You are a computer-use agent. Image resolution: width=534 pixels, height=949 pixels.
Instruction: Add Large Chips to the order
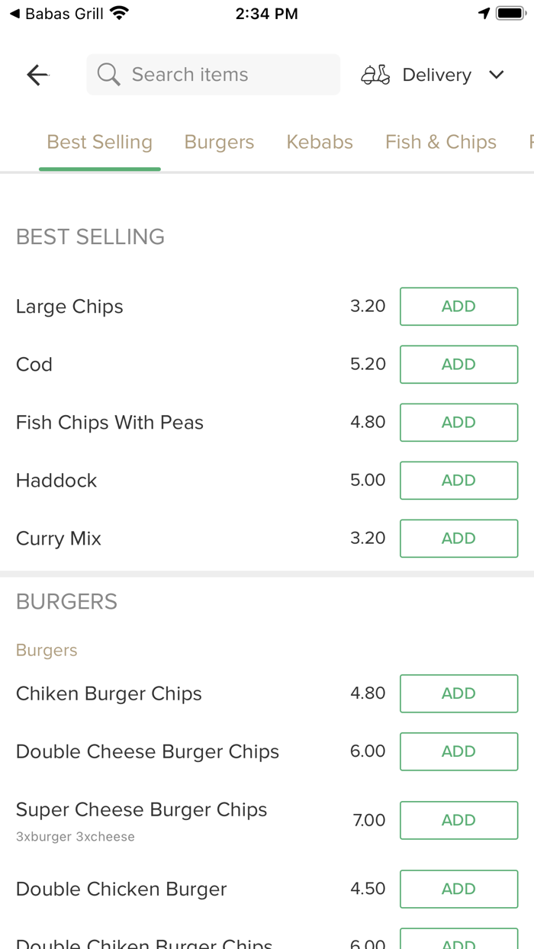point(458,306)
